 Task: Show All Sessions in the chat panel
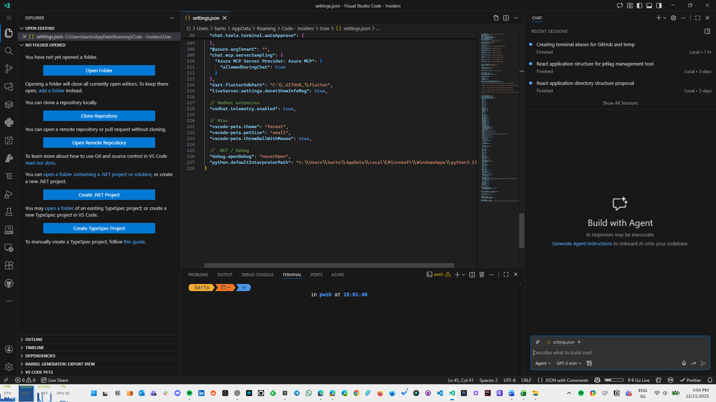pyautogui.click(x=620, y=103)
